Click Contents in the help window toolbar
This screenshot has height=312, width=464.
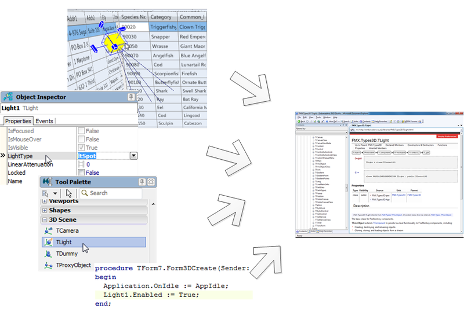365,122
